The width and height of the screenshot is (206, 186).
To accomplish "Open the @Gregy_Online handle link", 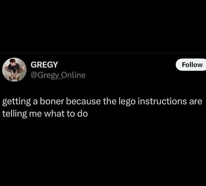I will [58, 75].
